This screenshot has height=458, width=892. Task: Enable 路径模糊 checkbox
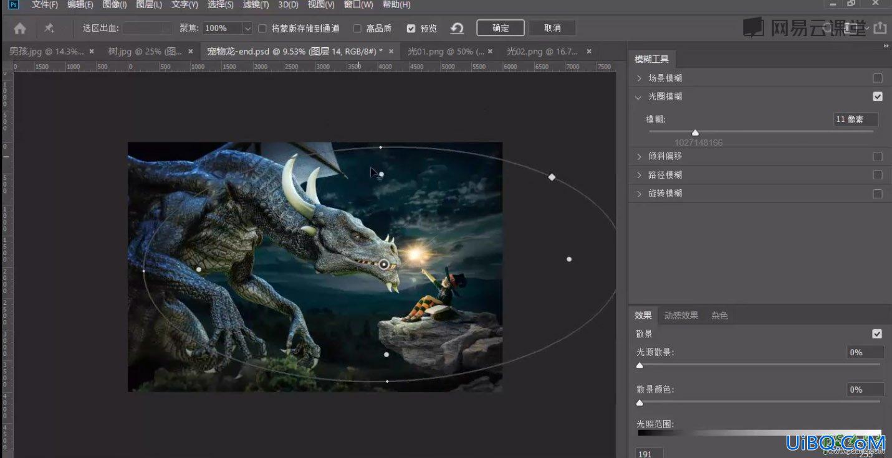878,175
